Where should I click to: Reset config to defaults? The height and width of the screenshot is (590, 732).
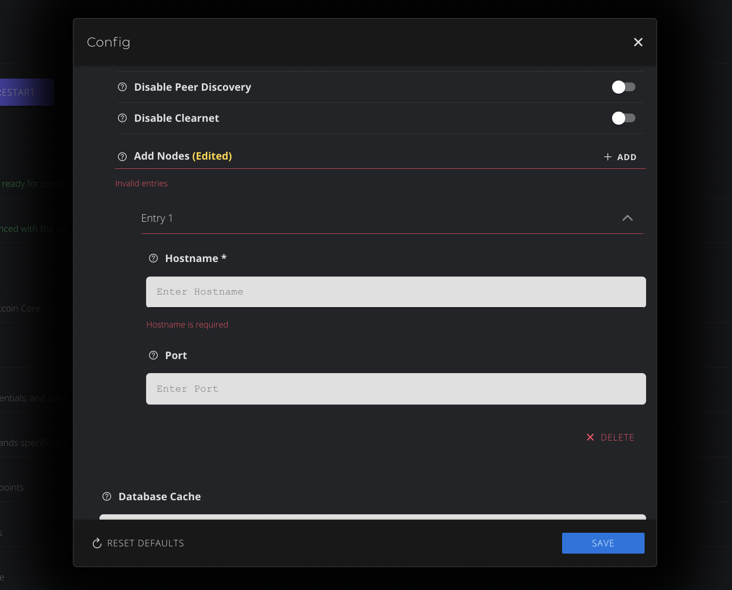tap(138, 543)
